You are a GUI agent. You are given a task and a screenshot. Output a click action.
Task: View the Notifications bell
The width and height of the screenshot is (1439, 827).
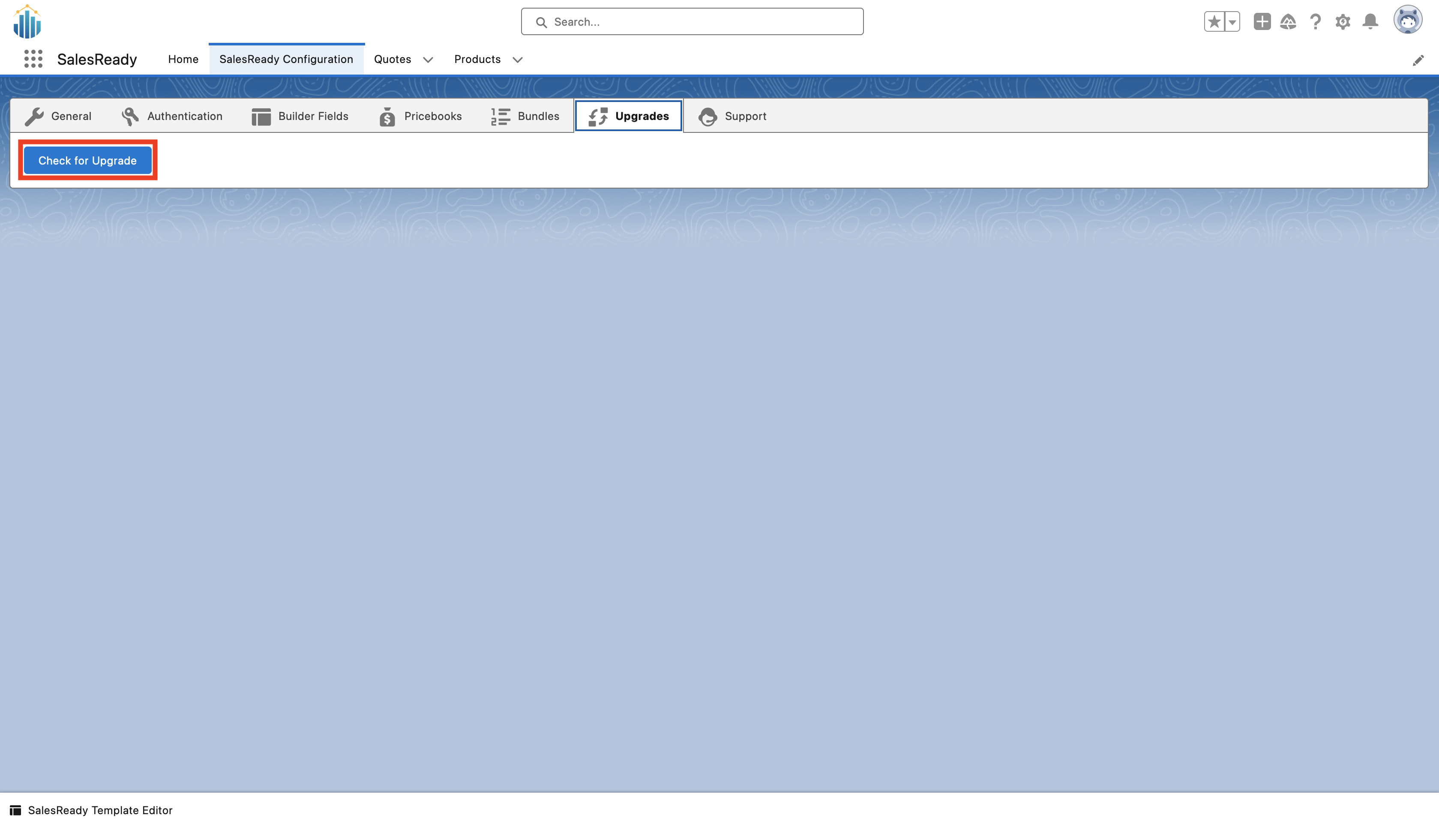pos(1370,21)
